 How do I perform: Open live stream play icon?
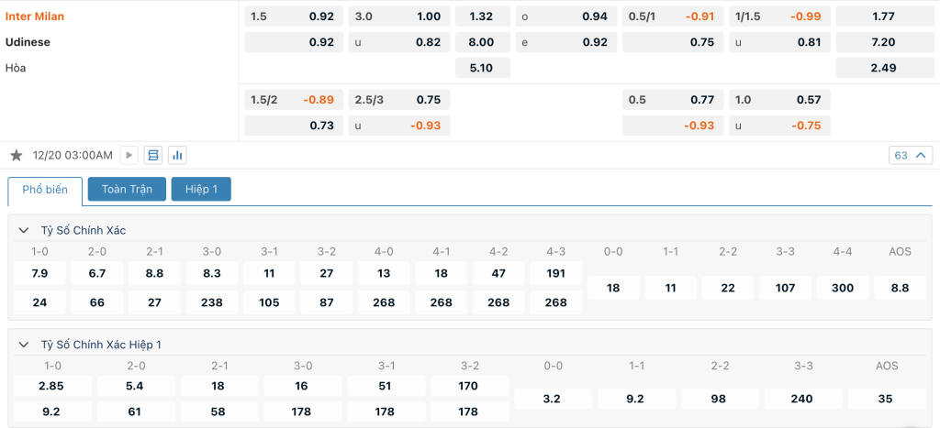pos(129,156)
